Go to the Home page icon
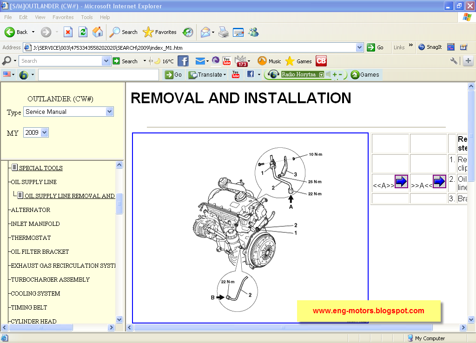Screen dimensions: 476x343 coord(98,32)
